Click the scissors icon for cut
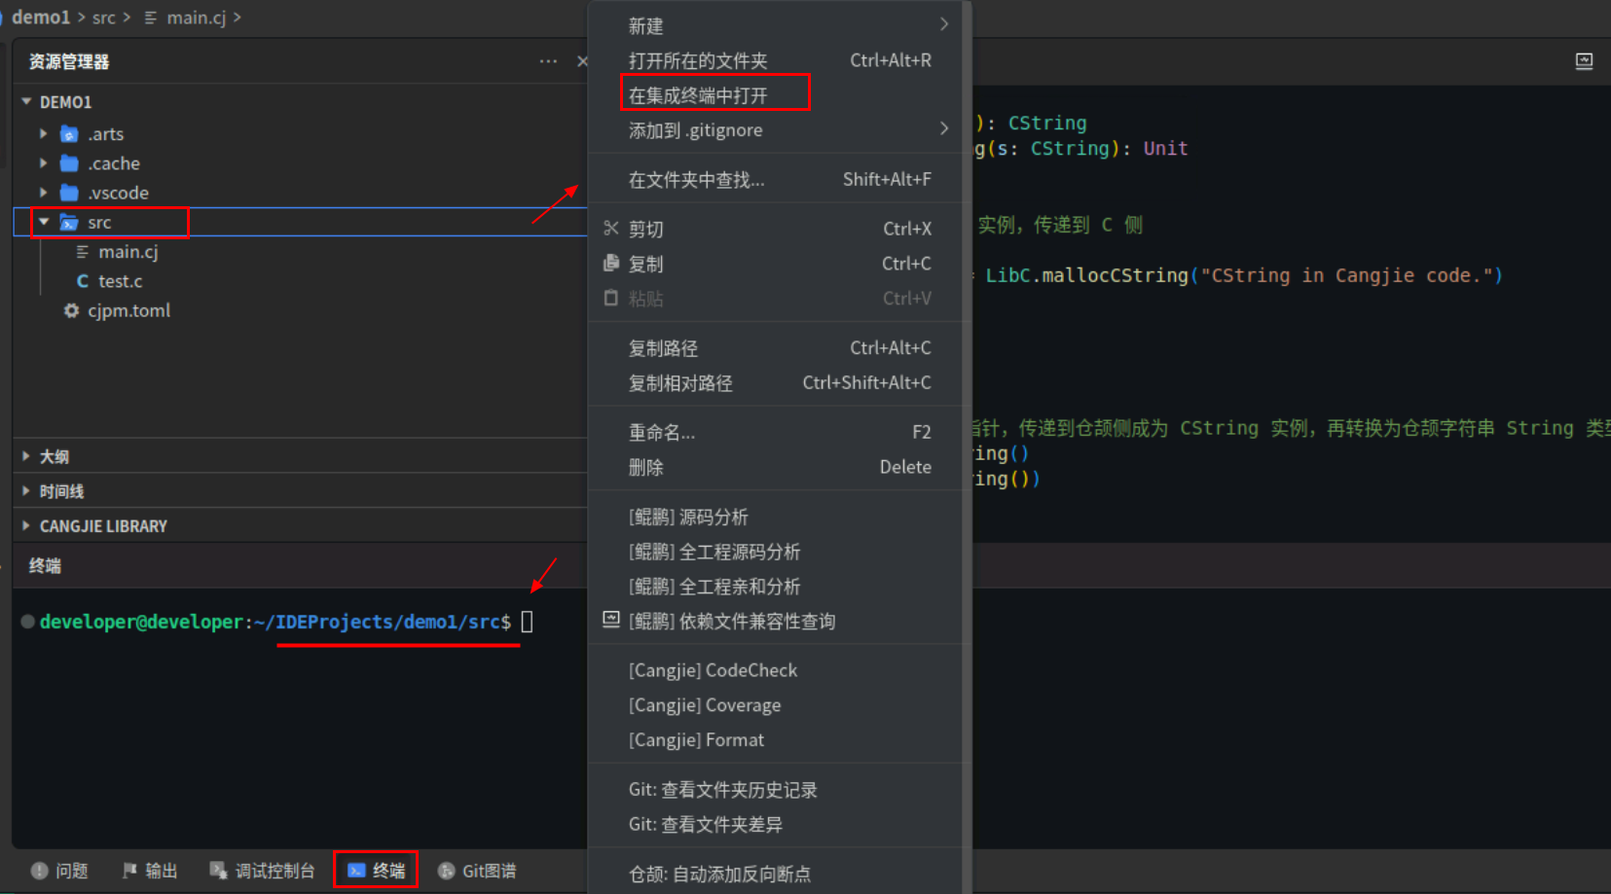This screenshot has width=1611, height=894. coord(611,229)
